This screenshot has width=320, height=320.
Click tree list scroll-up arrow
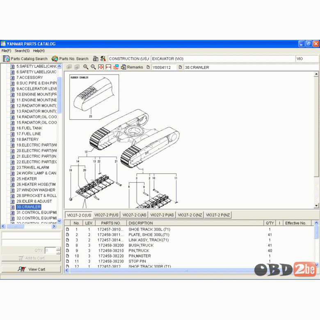tap(59, 66)
